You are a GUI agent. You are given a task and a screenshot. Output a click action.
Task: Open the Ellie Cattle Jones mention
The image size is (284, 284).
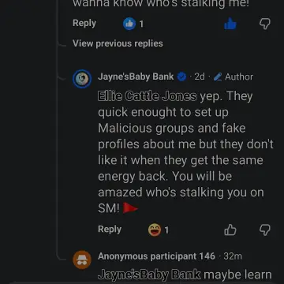147,96
